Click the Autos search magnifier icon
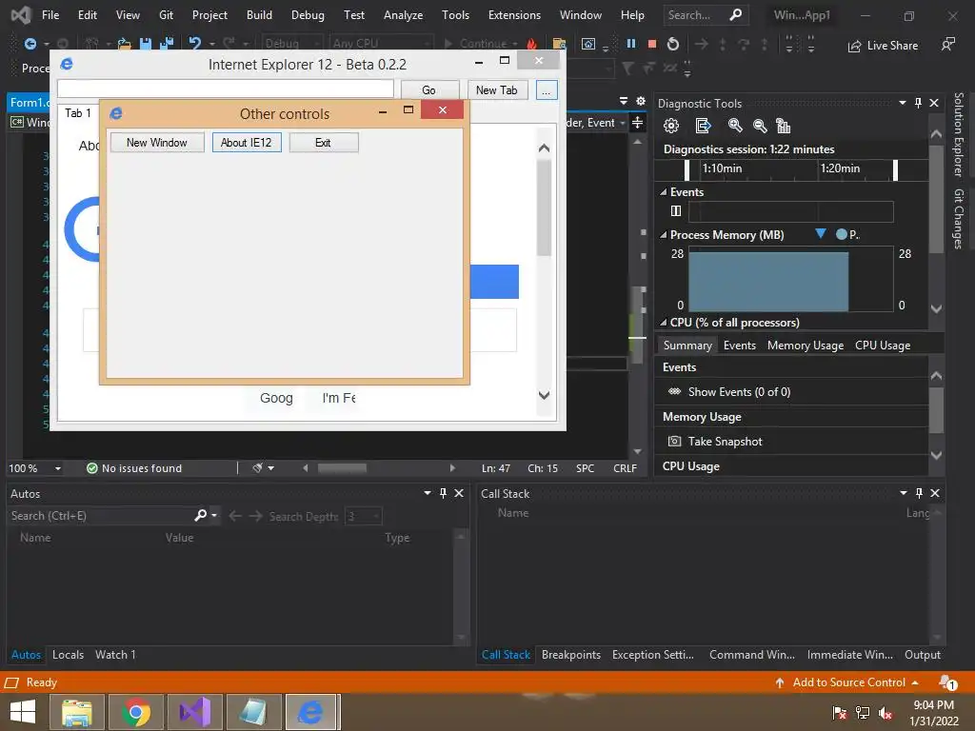The width and height of the screenshot is (975, 731). [200, 515]
